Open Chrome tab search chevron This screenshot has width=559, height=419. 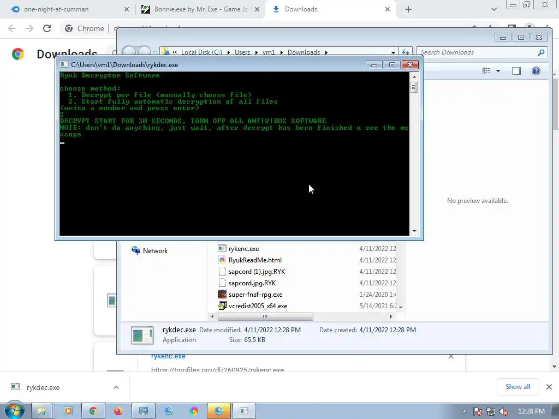pyautogui.click(x=493, y=9)
